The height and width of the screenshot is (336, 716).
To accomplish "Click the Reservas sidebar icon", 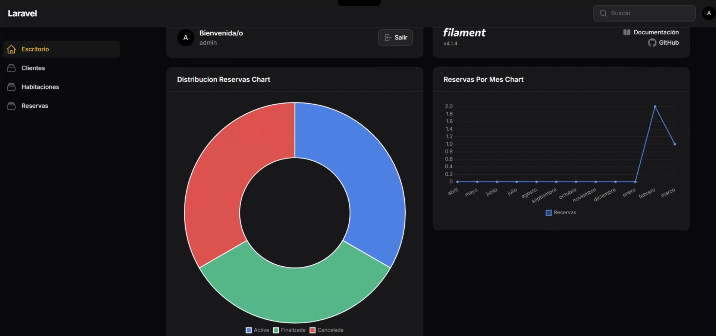I will pyautogui.click(x=11, y=106).
